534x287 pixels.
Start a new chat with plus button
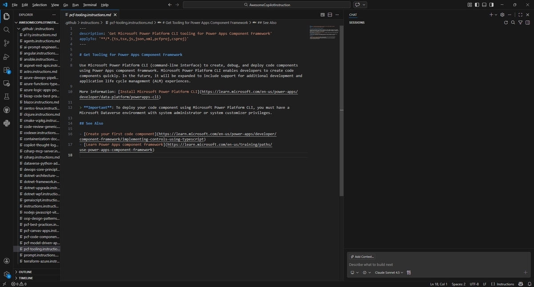[x=491, y=15]
